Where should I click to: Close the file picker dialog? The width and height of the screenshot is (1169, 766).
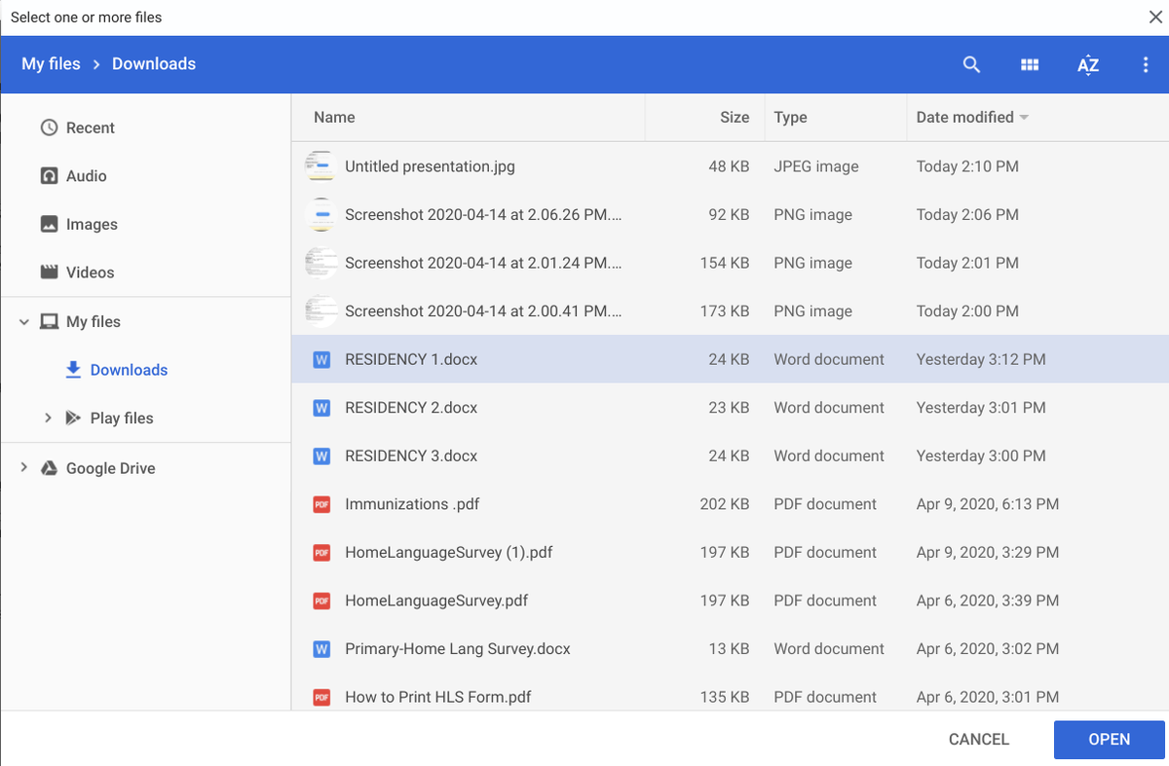[1155, 16]
